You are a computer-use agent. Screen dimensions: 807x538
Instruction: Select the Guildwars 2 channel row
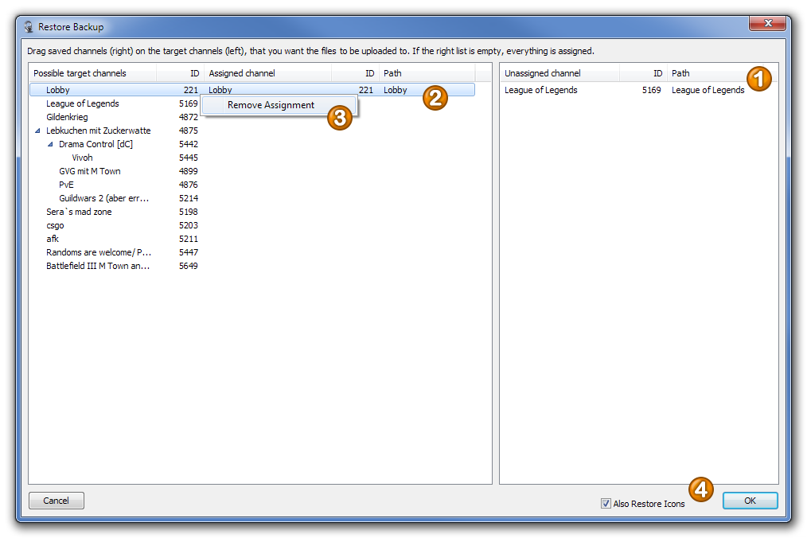[x=104, y=198]
